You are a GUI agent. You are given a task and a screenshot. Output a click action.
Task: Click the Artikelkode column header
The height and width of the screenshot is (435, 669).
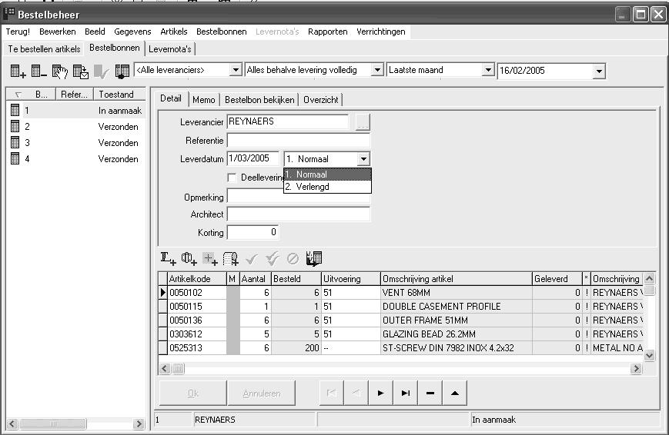click(x=196, y=279)
